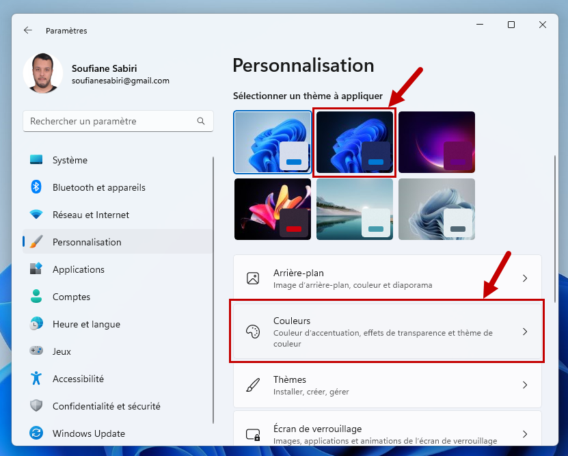
Task: Click the Rechercher un paramètre field
Action: tap(118, 121)
